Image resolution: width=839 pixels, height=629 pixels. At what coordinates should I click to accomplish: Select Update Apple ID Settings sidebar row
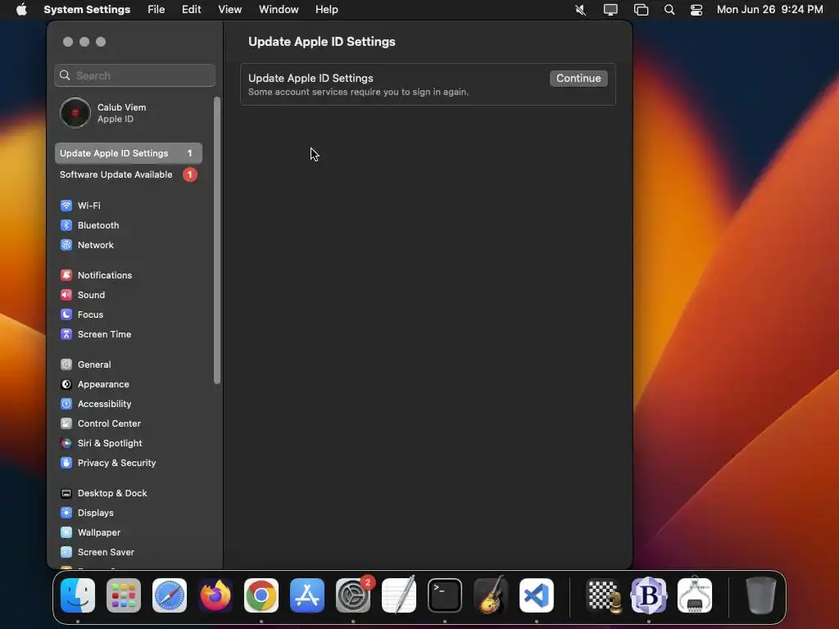(x=129, y=153)
